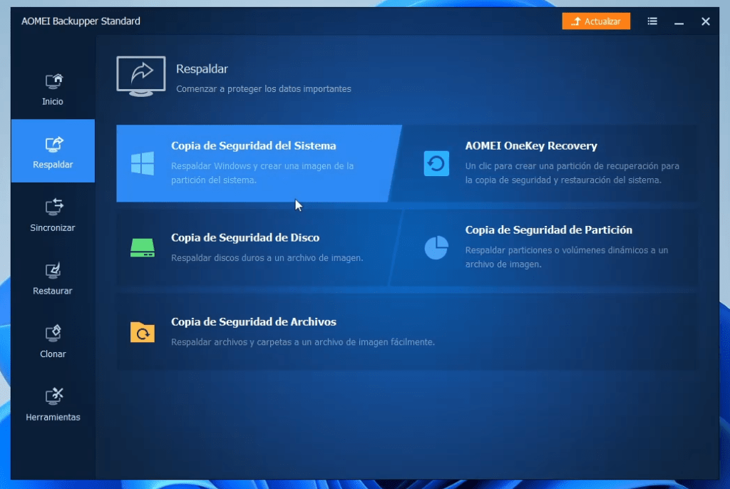Start Copia de Seguridad de Archivos

253,322
